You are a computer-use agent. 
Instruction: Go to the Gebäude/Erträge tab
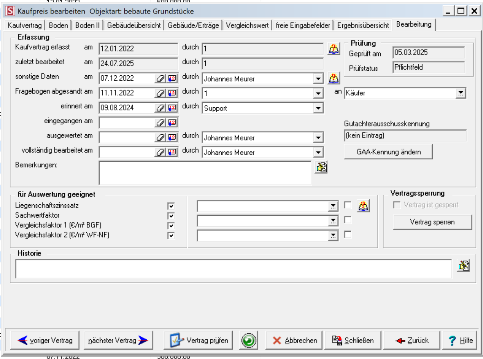tap(193, 25)
